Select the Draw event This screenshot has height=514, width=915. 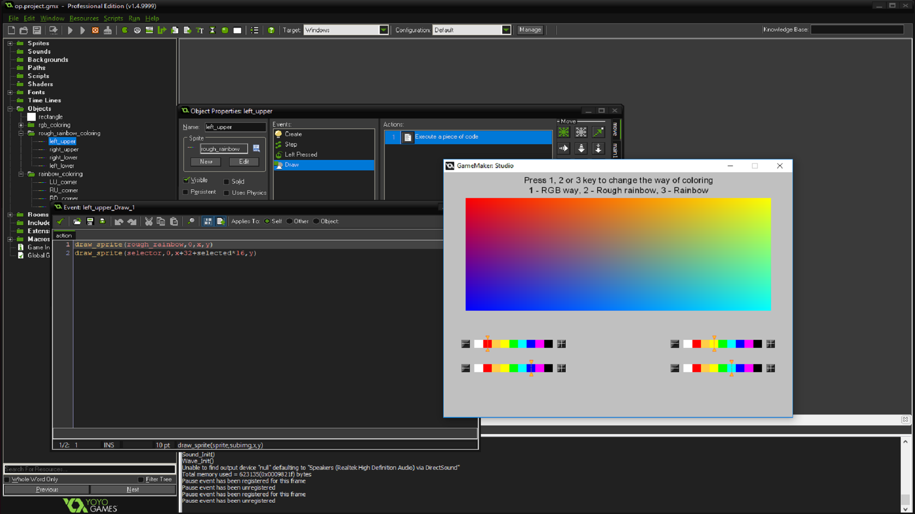click(324, 165)
